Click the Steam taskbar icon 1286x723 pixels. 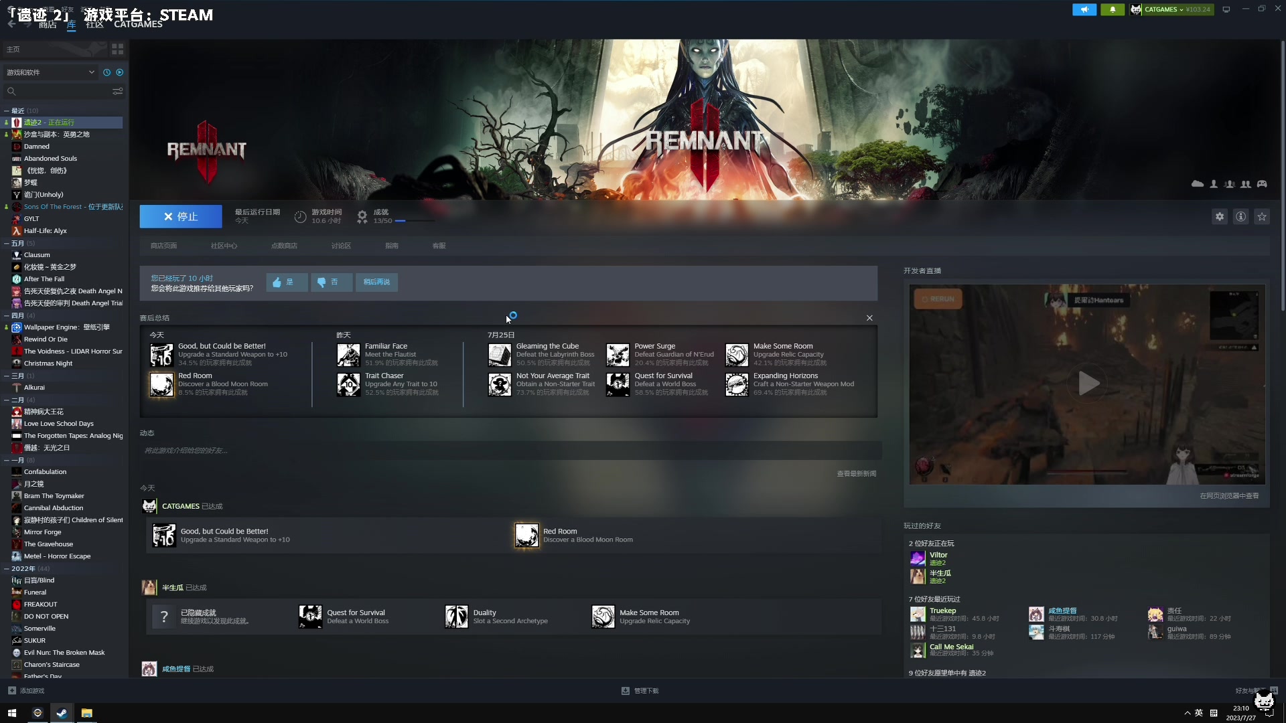[x=62, y=713]
